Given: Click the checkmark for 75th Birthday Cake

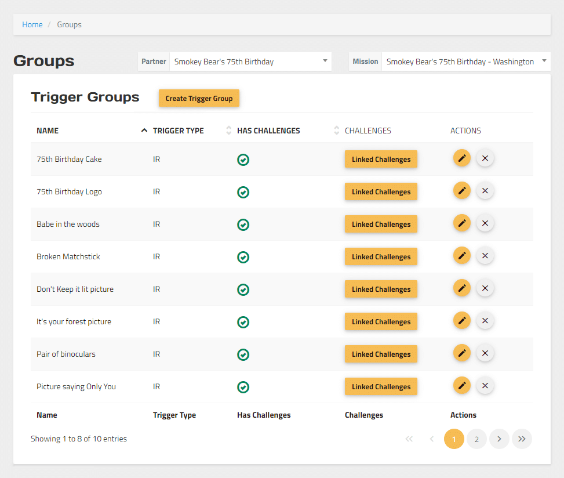Looking at the screenshot, I should (243, 160).
